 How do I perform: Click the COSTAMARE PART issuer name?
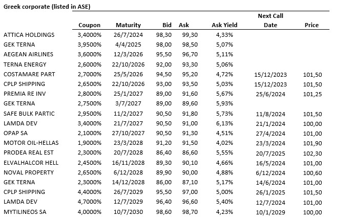(x=28, y=74)
